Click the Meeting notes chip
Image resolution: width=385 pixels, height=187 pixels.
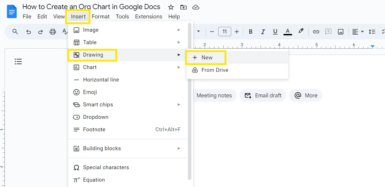point(214,96)
